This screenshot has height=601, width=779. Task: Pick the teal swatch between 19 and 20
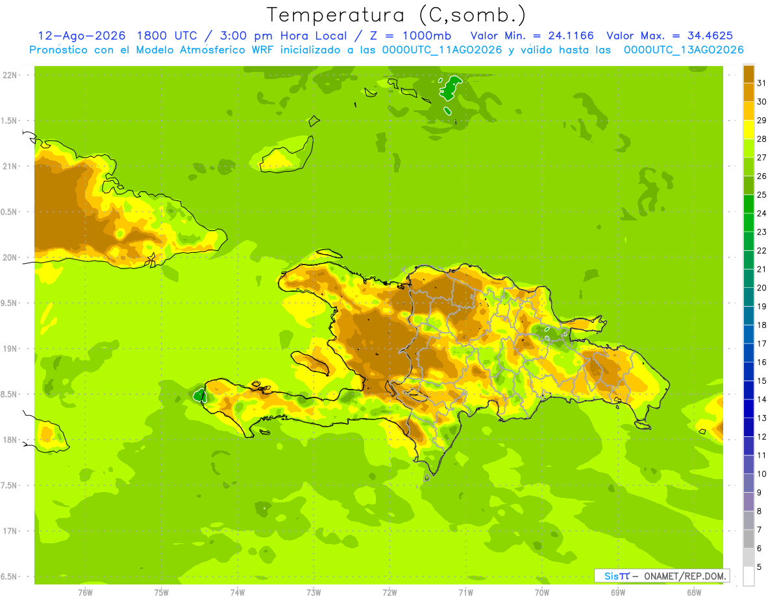(748, 297)
